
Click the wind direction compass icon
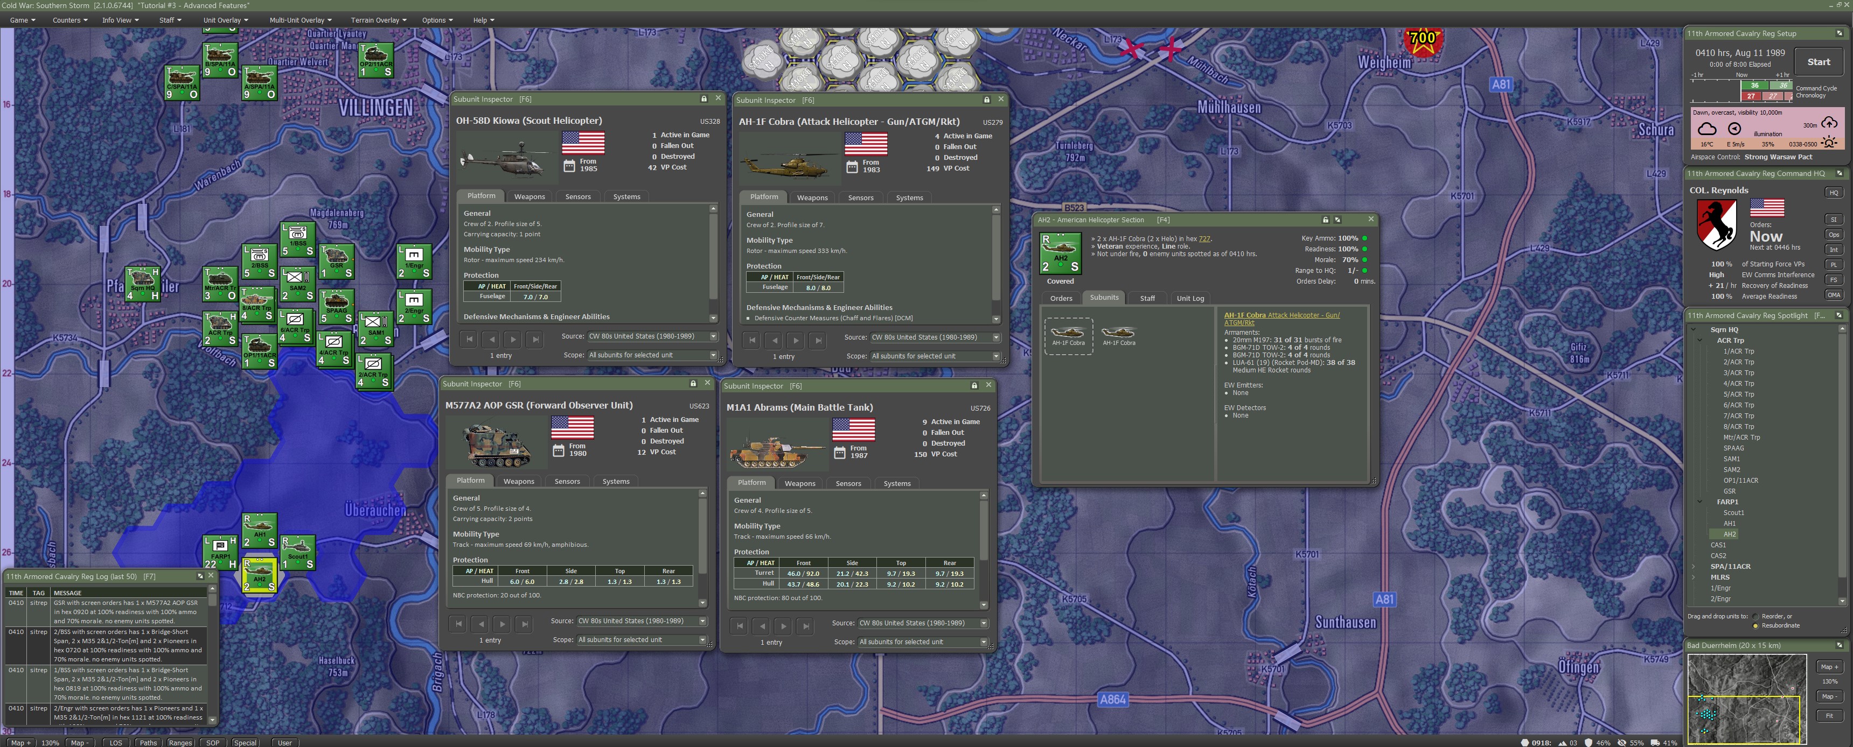click(x=1734, y=129)
